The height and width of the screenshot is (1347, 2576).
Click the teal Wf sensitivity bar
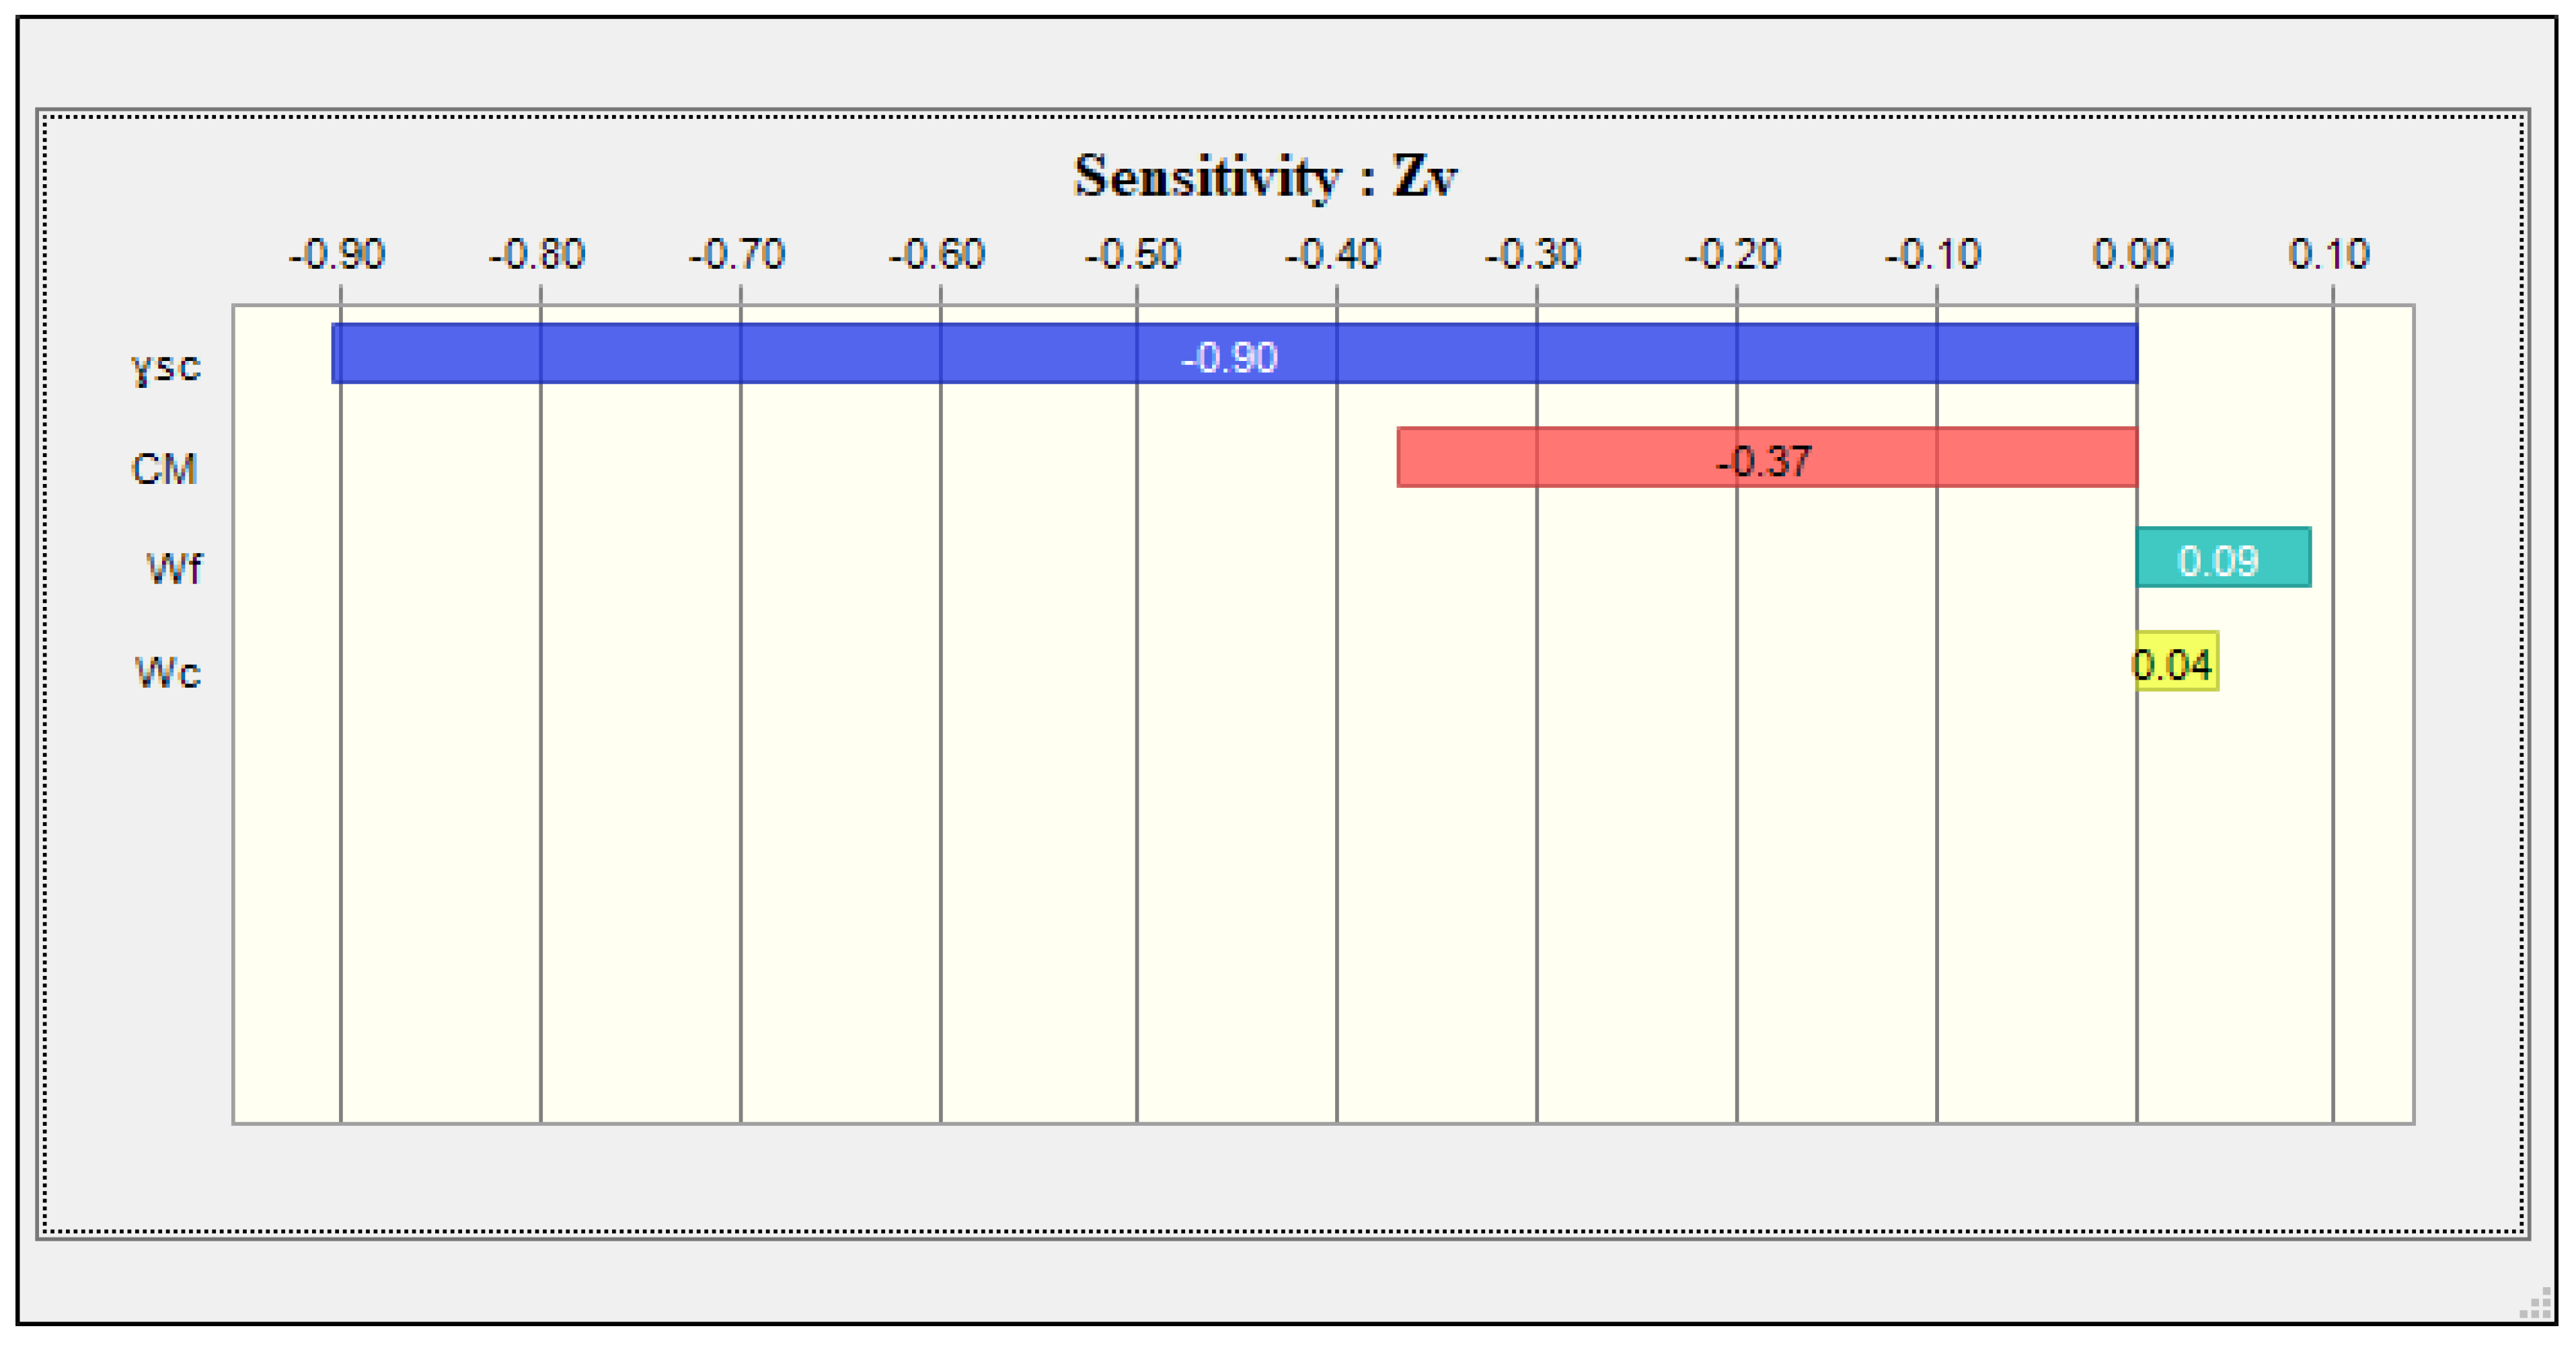coord(2222,558)
